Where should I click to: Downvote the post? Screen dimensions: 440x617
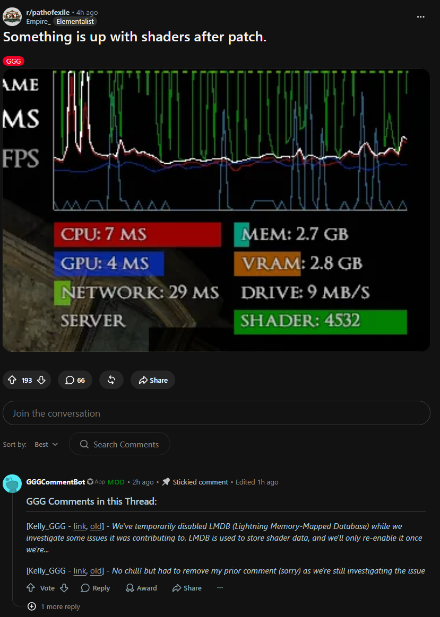point(41,380)
